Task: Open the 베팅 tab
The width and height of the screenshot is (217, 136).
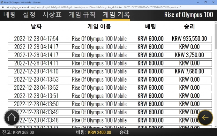Action: (10, 15)
